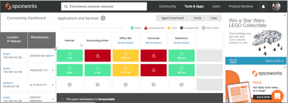Open the Community menu

(x=167, y=6)
